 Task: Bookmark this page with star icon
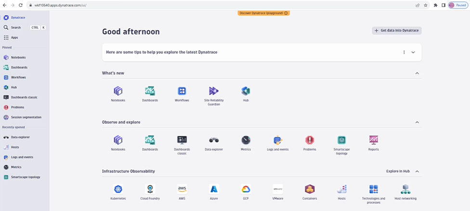(x=426, y=5)
